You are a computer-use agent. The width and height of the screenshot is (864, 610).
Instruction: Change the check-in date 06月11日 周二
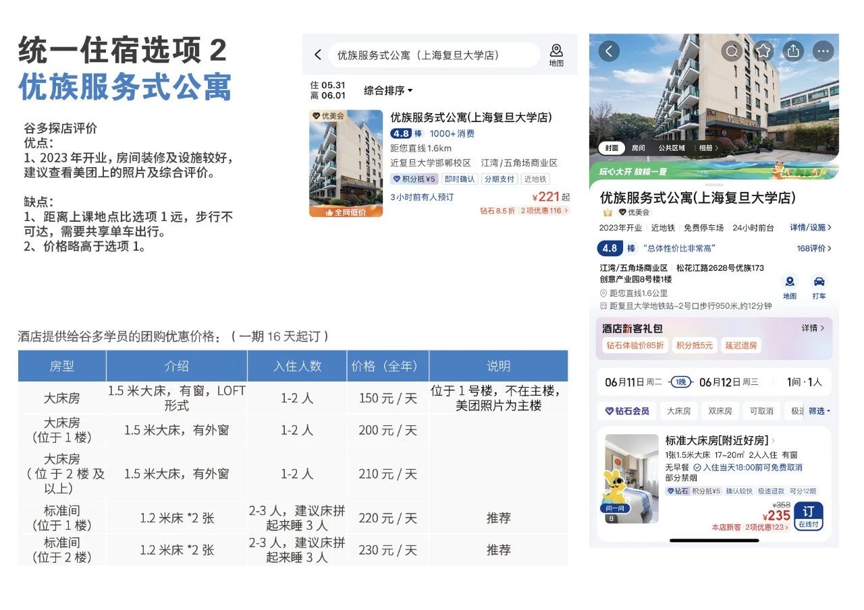coord(633,383)
